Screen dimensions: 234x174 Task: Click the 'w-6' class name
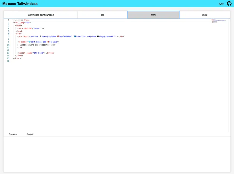click(x=32, y=36)
